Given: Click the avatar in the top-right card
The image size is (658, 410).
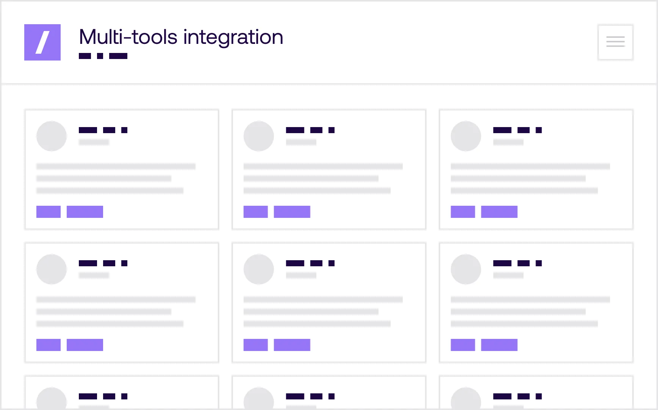Looking at the screenshot, I should click(x=466, y=136).
